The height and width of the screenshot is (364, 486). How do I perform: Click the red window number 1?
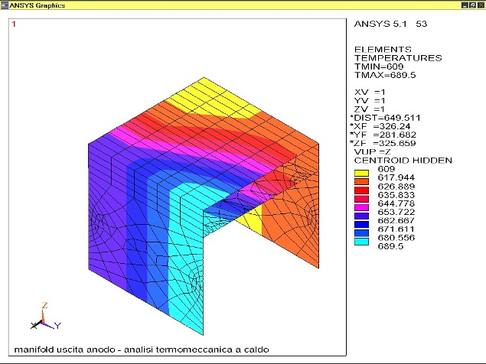[x=14, y=24]
